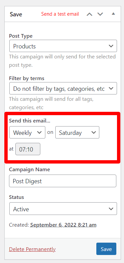Open the Post Type Products dropdown

tap(63, 46)
